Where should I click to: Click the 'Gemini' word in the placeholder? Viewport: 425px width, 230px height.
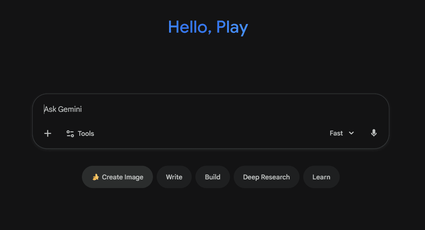tap(70, 110)
